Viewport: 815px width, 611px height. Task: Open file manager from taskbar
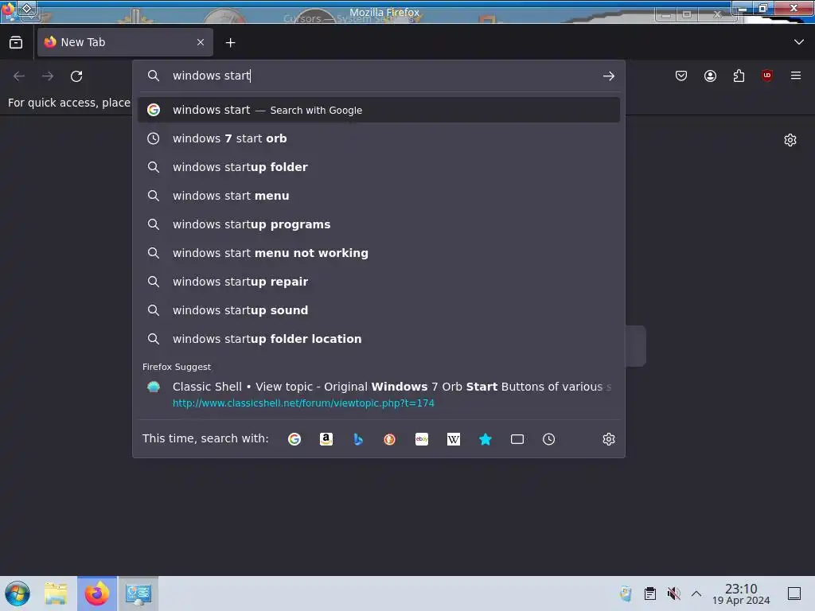pos(56,593)
